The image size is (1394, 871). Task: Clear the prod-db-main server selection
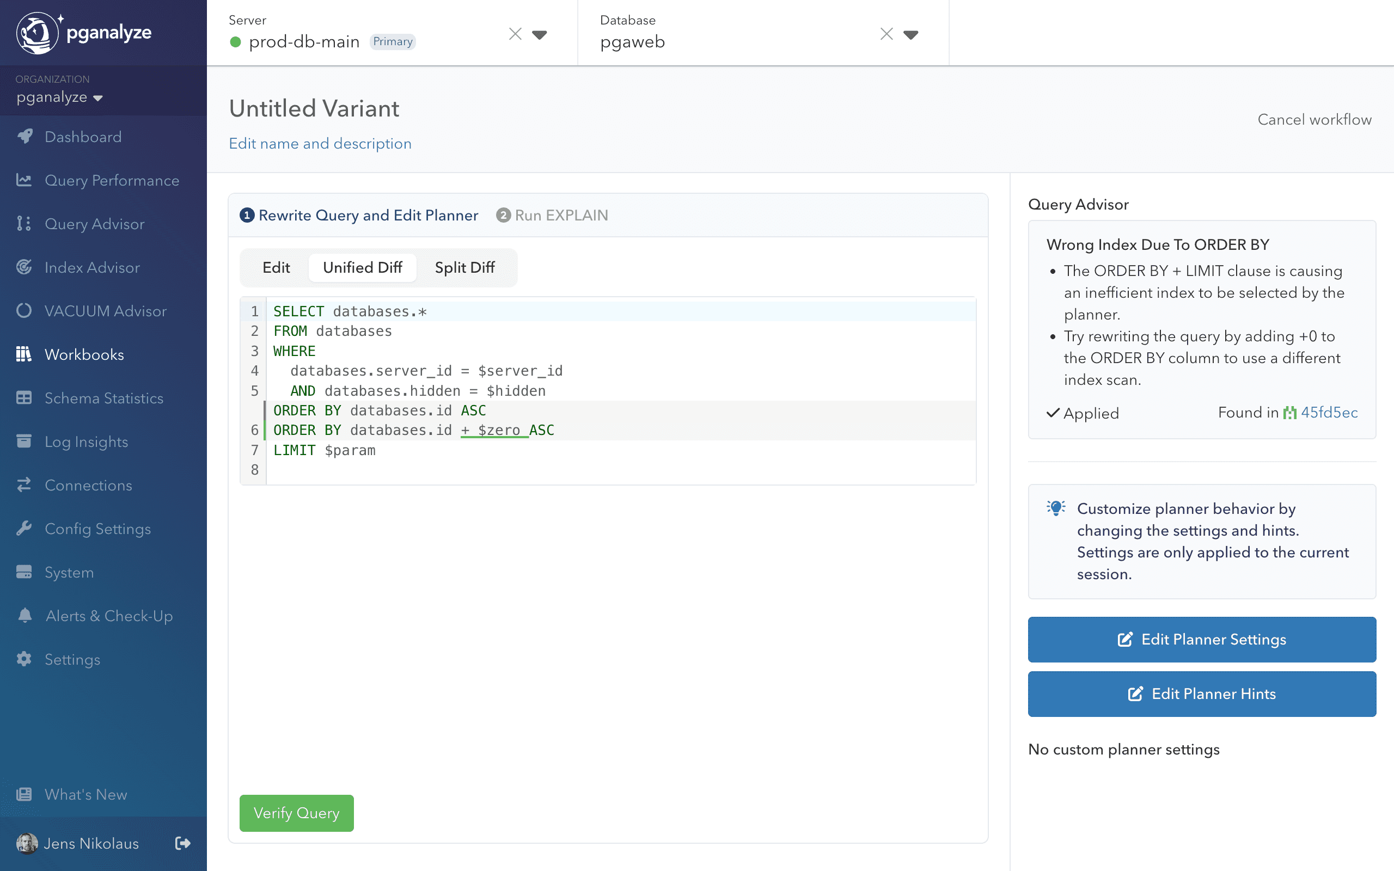tap(515, 34)
